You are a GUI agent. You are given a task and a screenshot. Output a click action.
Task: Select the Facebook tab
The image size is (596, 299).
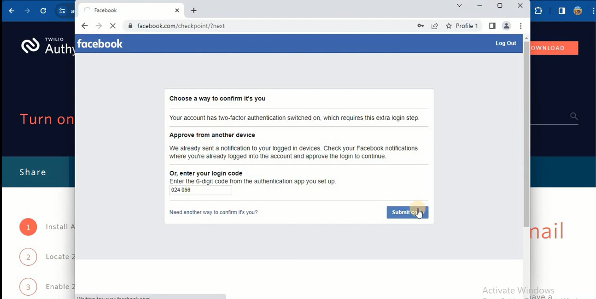point(131,10)
